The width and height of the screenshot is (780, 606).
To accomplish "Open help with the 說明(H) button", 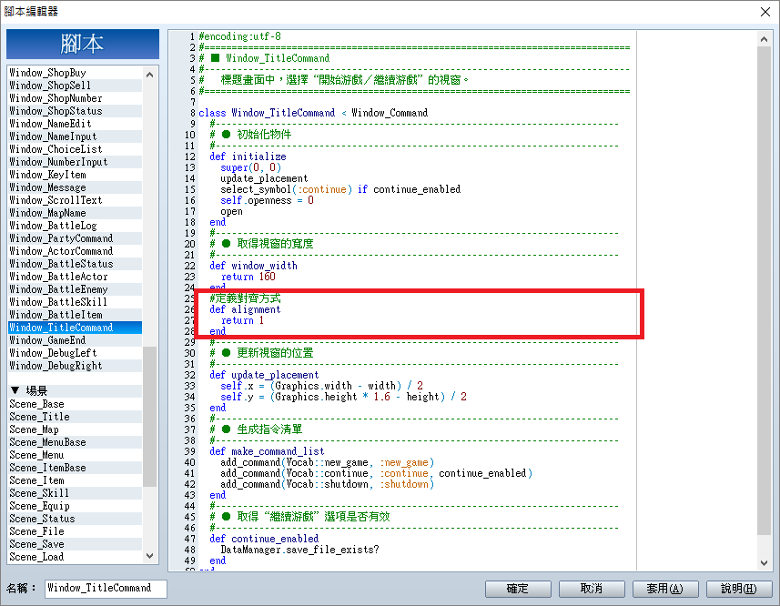I will coord(739,589).
